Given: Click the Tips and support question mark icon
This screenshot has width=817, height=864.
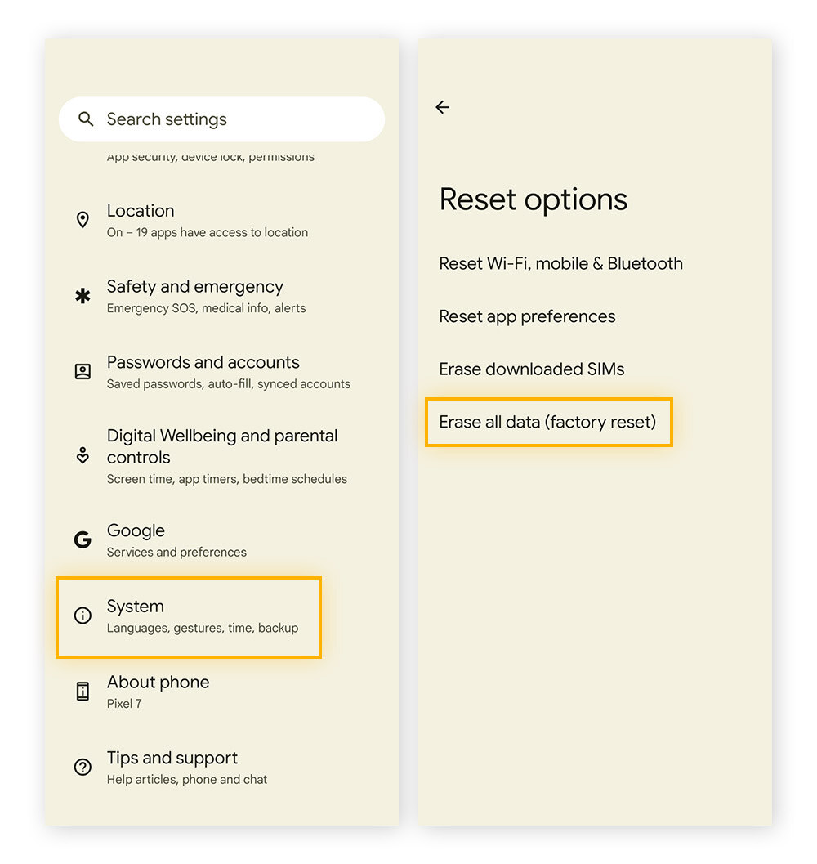Looking at the screenshot, I should pos(83,767).
